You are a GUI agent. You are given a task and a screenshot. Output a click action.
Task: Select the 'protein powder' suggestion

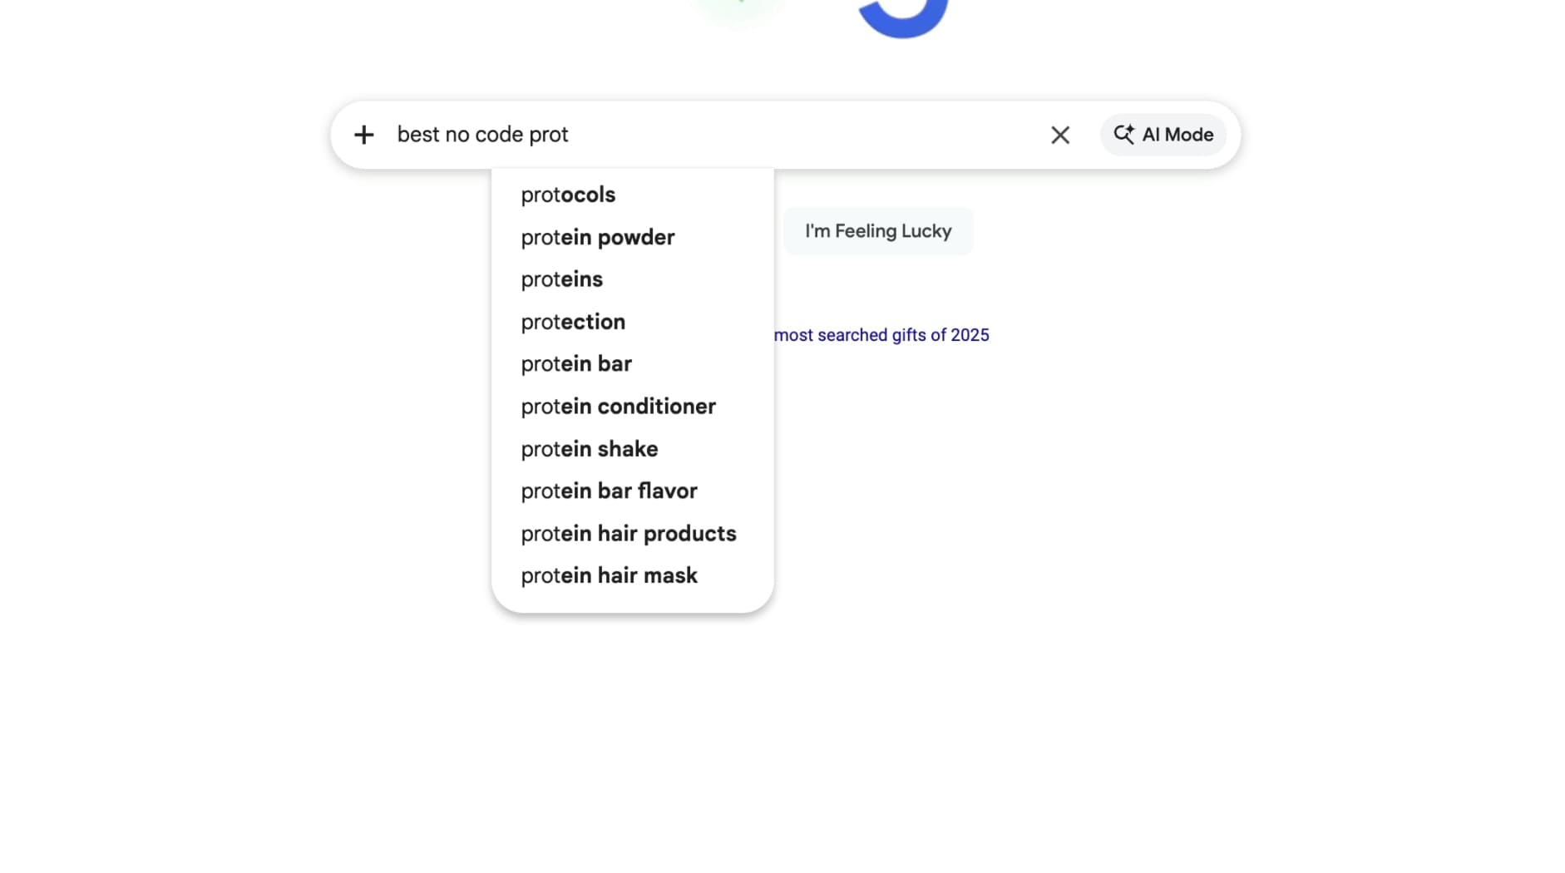click(x=598, y=237)
